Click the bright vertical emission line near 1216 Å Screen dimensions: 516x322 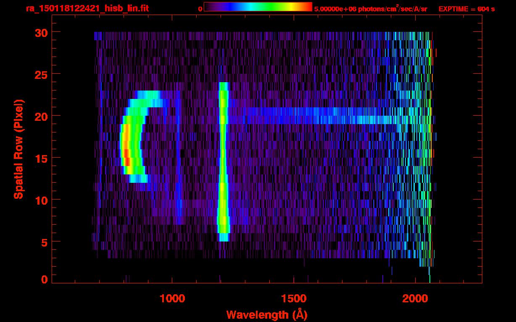tap(224, 162)
